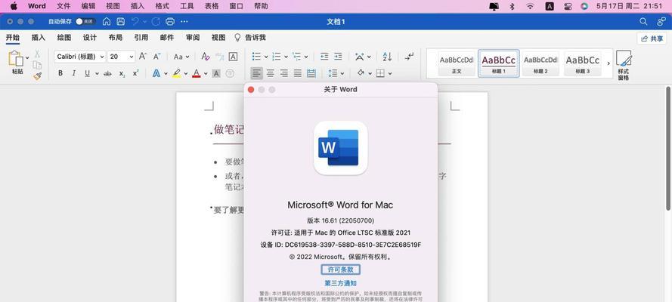Screen dimensions: 672x302
Task: Justify the paragraph text
Action: (x=297, y=73)
